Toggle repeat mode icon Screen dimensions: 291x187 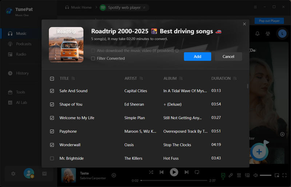pyautogui.click(x=197, y=172)
